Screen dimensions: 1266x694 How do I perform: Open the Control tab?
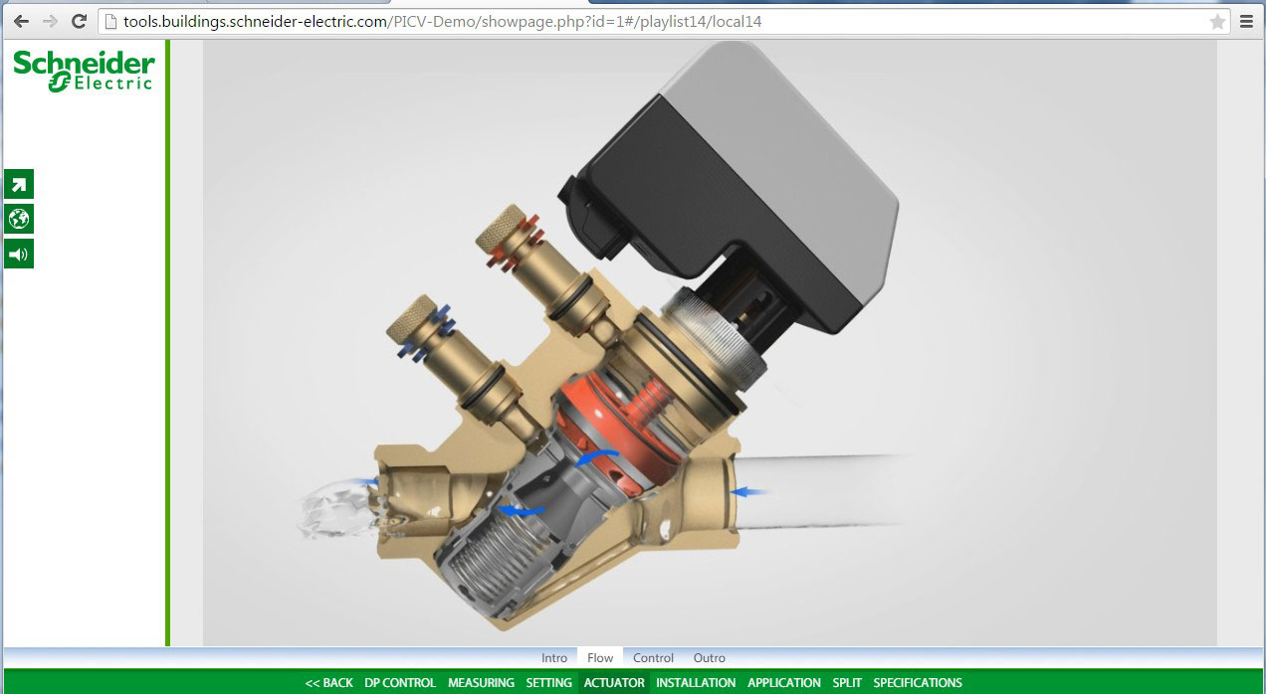click(x=653, y=658)
